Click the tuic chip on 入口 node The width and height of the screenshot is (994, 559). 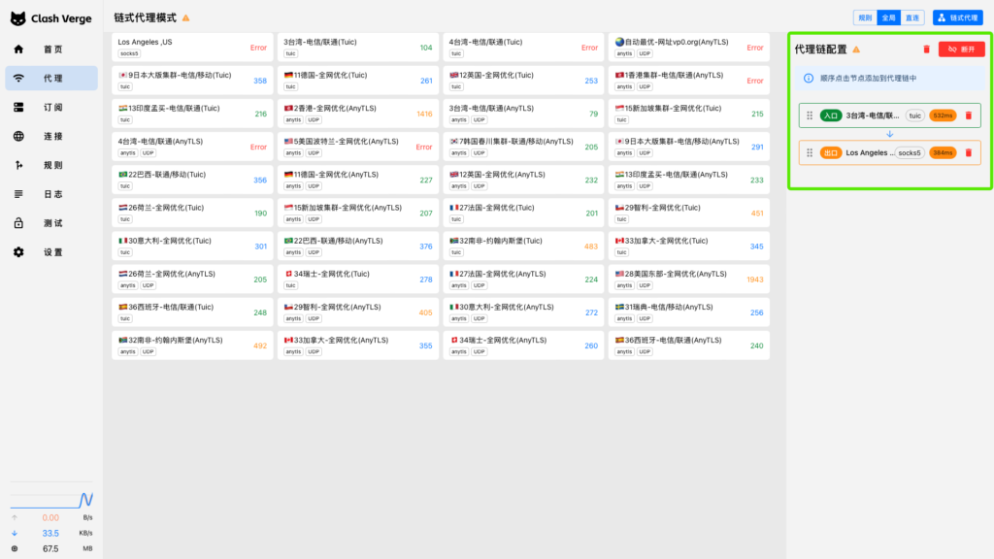tap(914, 115)
